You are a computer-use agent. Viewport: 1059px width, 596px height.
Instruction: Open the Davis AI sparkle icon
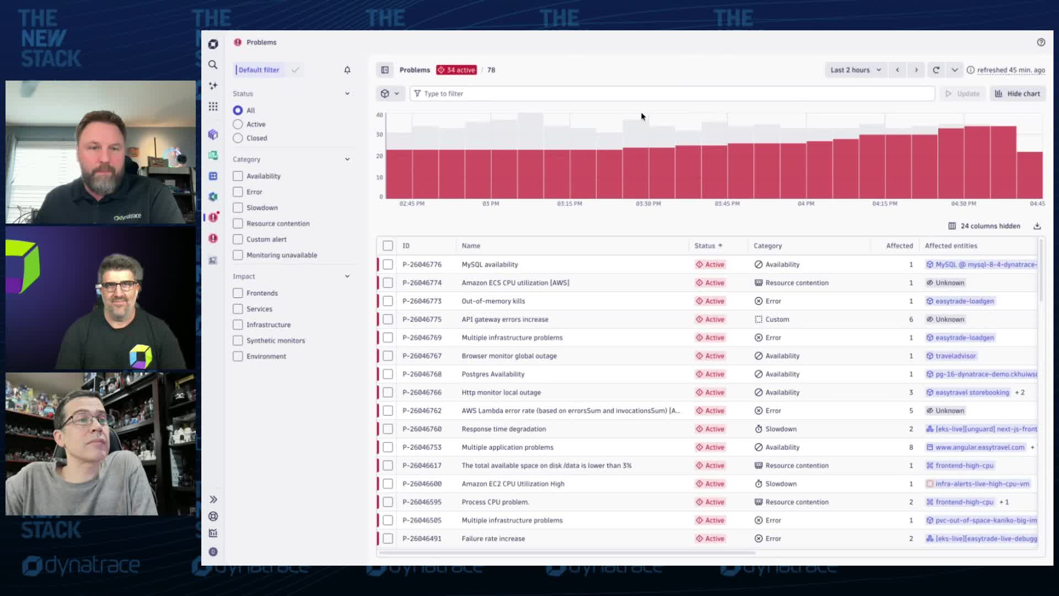click(x=213, y=86)
